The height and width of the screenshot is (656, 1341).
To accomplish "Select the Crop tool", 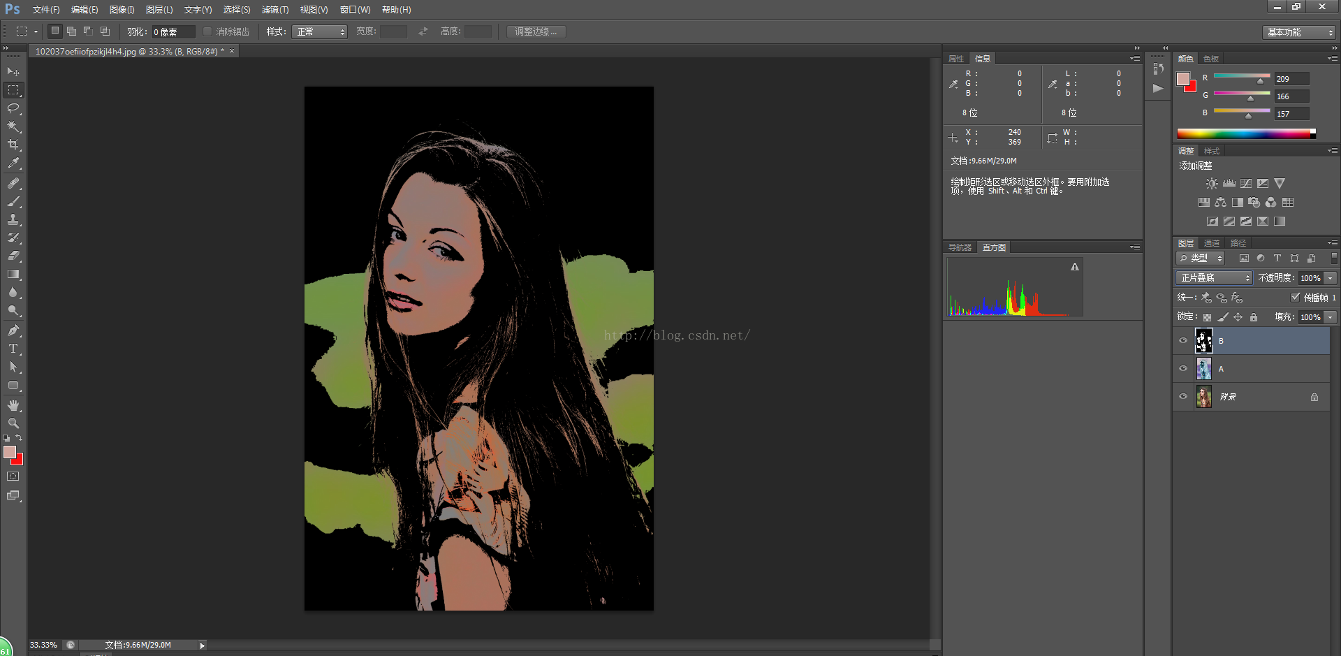I will pos(13,145).
